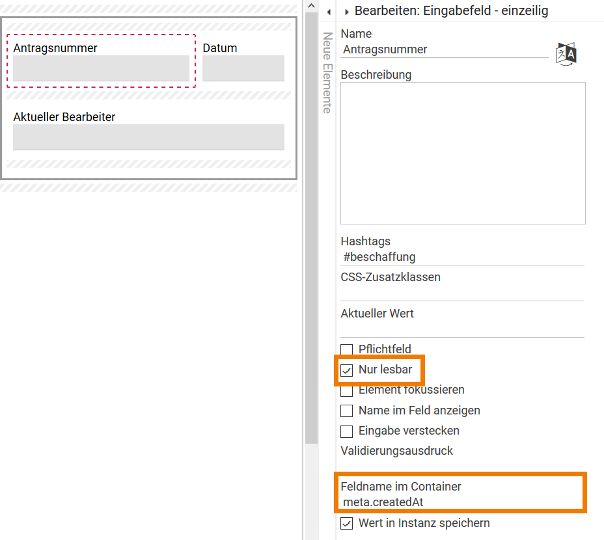Enable the Pflichtfeld checkbox
Image resolution: width=604 pixels, height=540 pixels.
(347, 350)
